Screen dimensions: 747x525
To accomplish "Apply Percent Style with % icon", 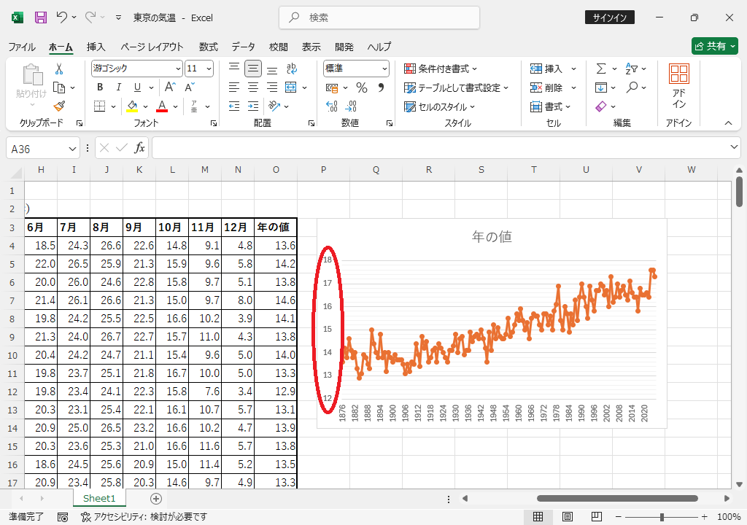I will 362,87.
